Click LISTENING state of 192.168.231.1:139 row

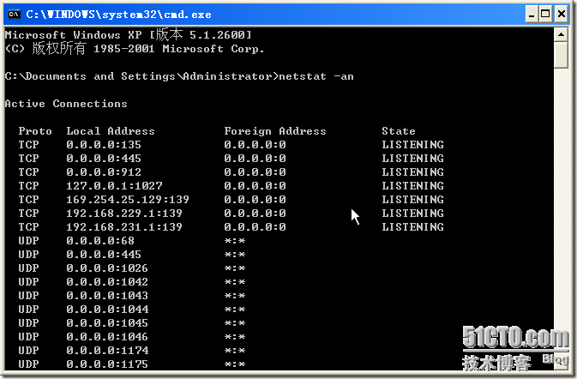[412, 227]
